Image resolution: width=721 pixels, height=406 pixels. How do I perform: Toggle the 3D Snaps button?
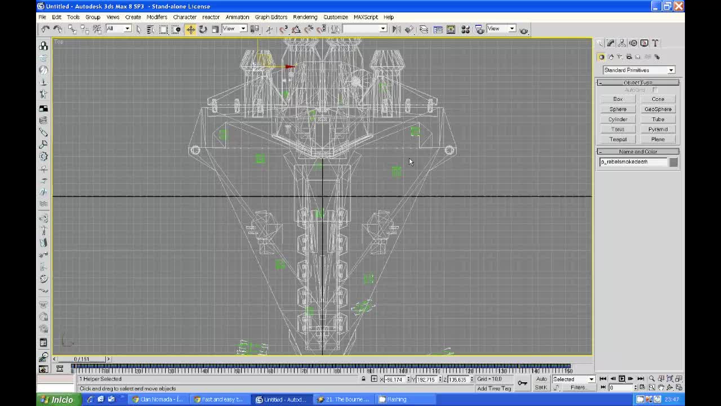click(x=283, y=29)
